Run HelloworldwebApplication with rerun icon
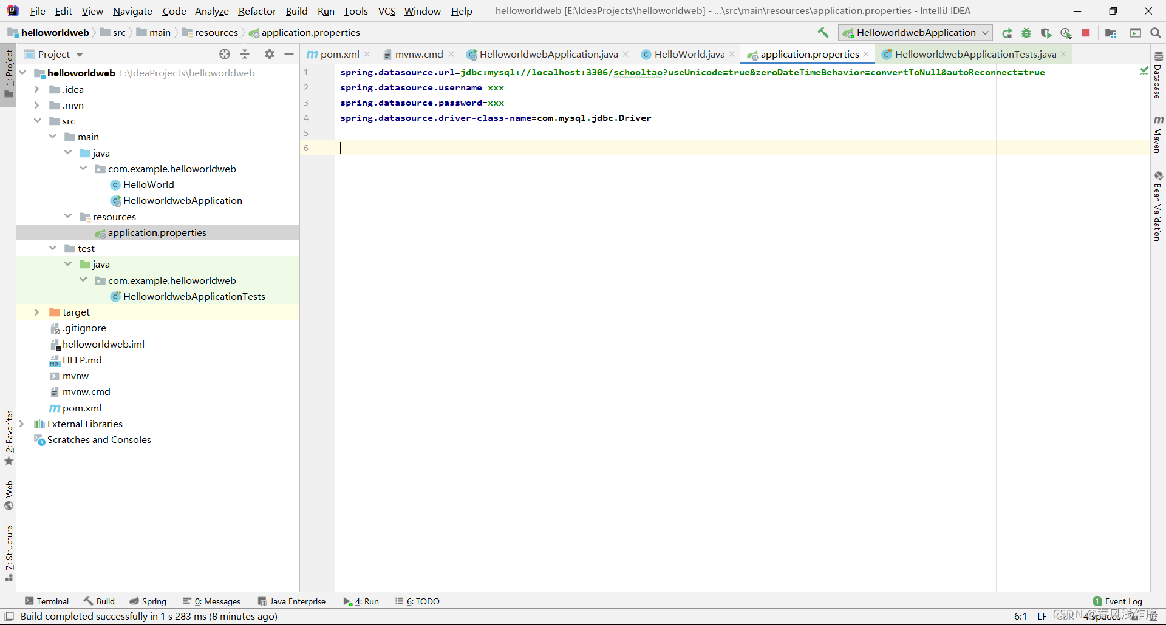Viewport: 1166px width, 625px height. (x=1007, y=33)
